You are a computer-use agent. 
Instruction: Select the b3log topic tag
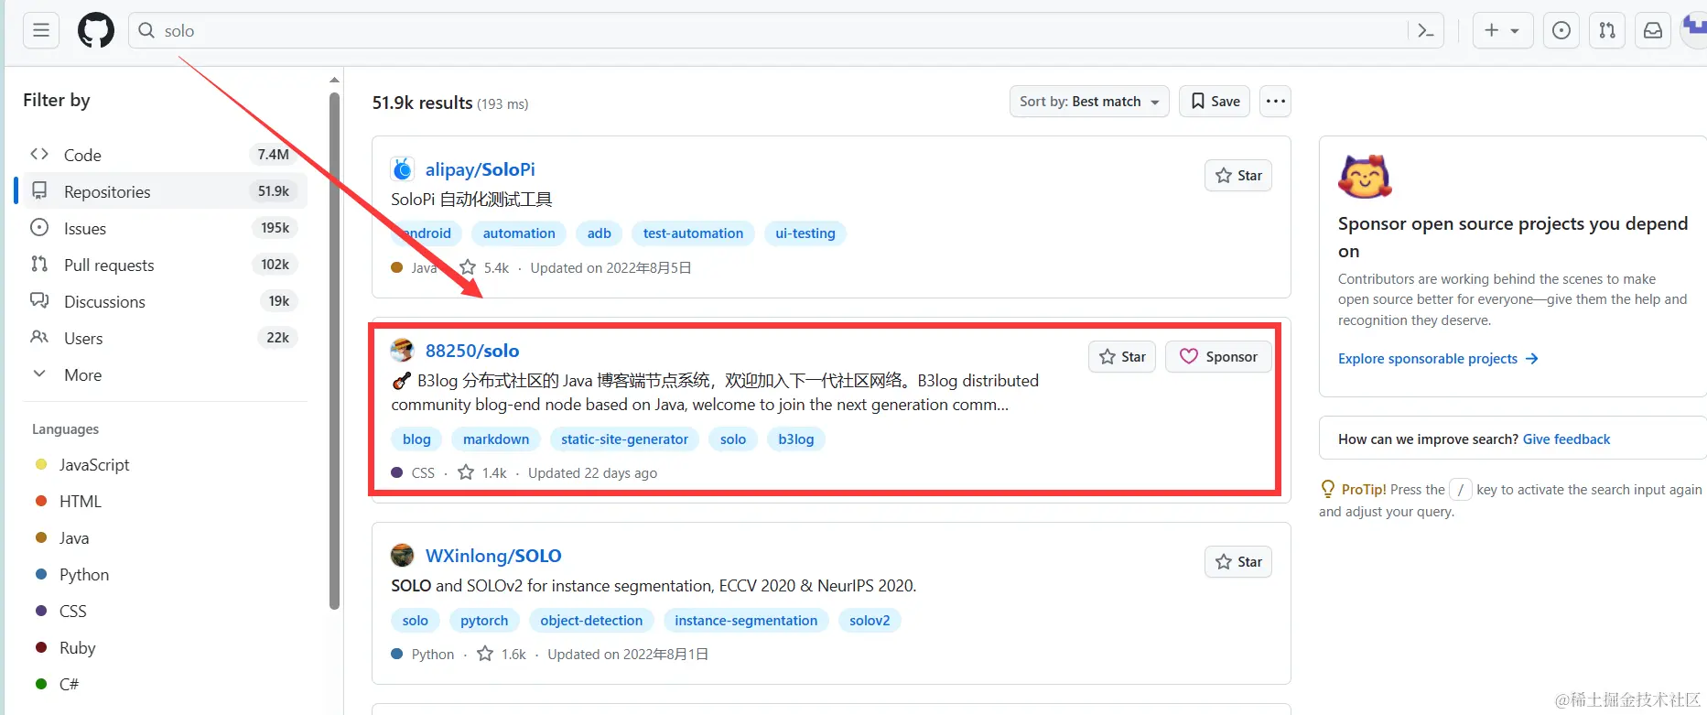pos(796,439)
